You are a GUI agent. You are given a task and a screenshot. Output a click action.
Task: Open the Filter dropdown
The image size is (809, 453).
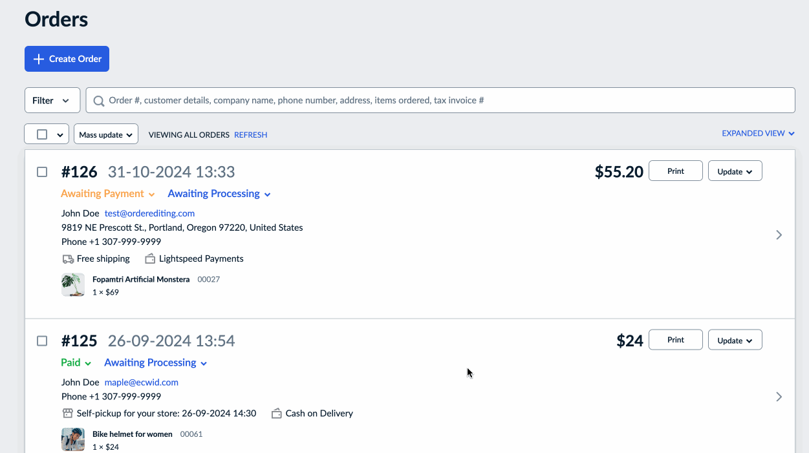tap(52, 101)
